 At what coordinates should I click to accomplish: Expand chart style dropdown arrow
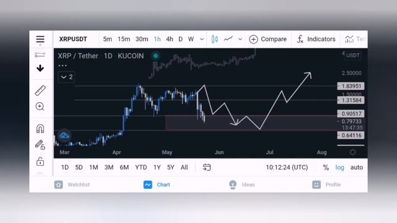pos(240,39)
